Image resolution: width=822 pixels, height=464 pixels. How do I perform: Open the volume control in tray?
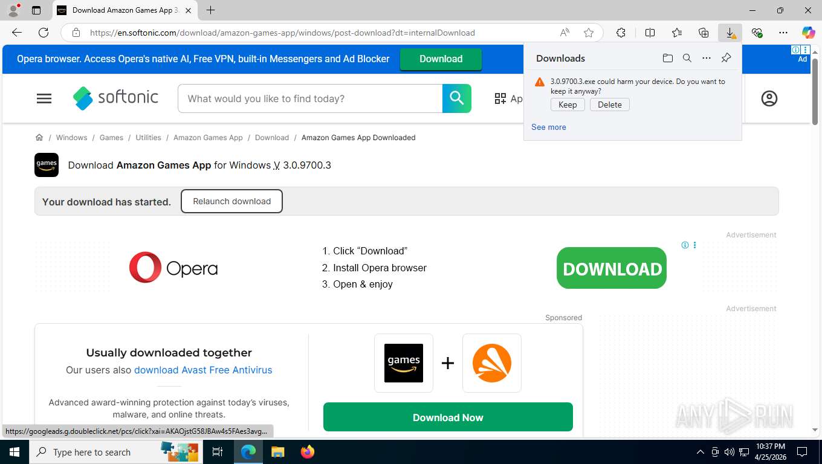coord(730,452)
